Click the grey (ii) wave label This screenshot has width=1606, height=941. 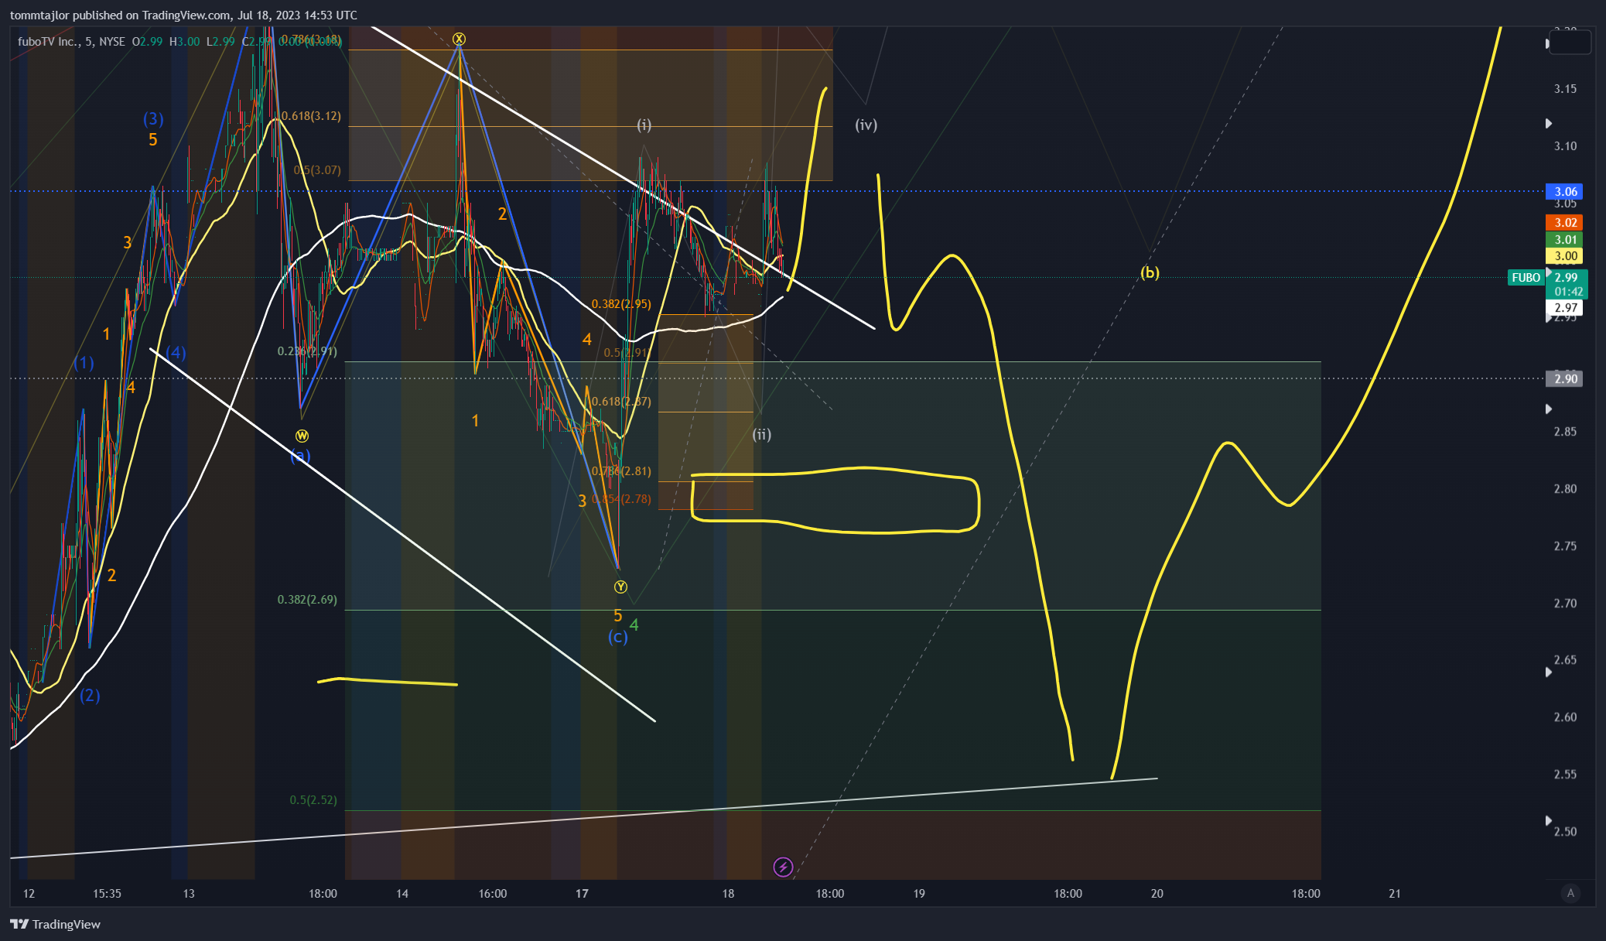762,434
